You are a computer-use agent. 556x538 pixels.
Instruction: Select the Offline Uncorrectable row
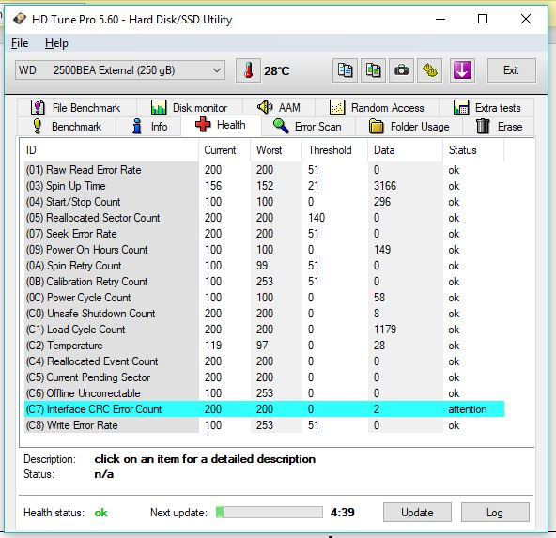(x=265, y=393)
